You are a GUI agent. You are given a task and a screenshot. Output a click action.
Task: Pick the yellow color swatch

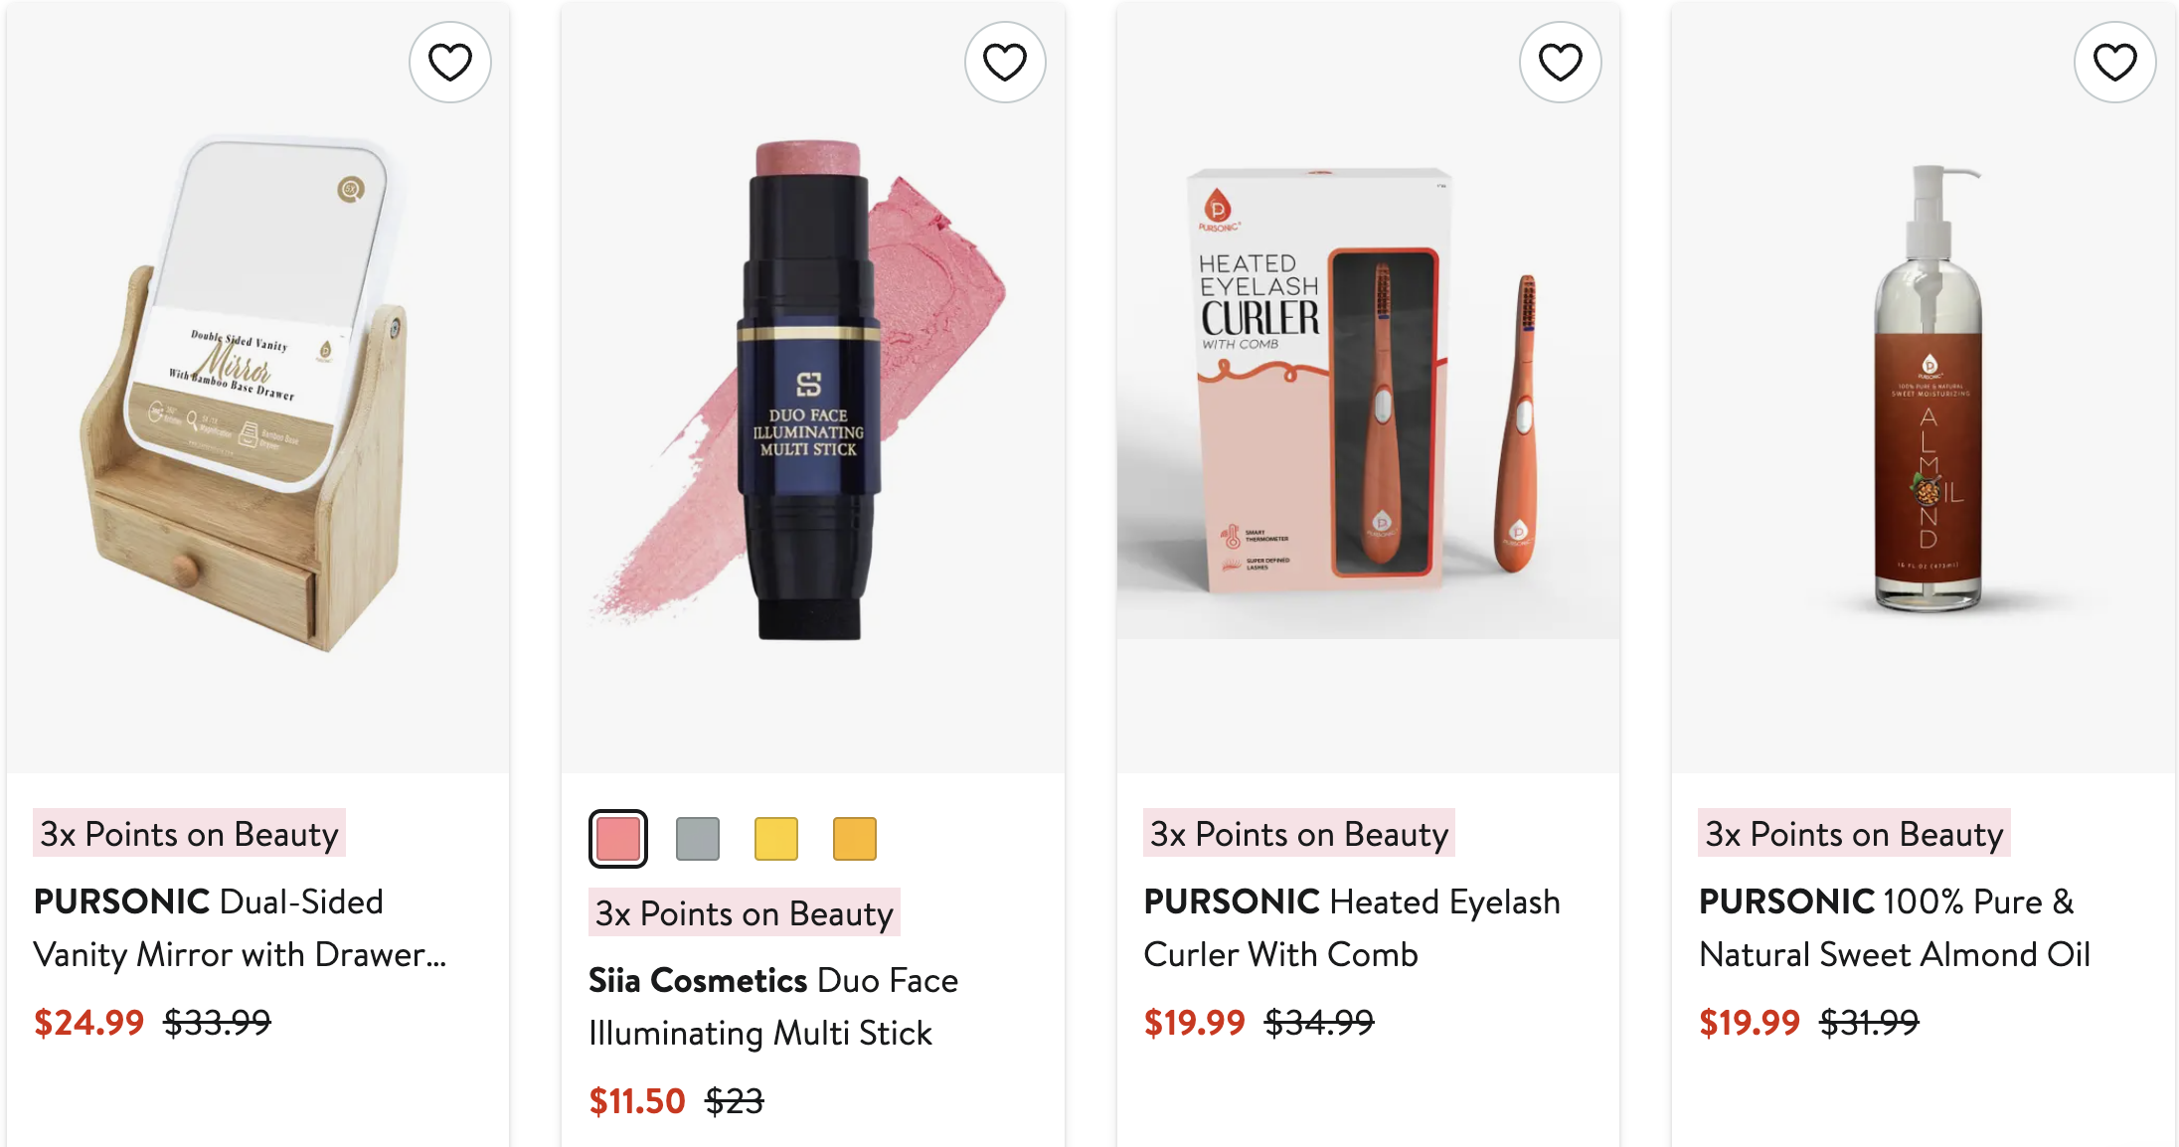pyautogui.click(x=775, y=839)
